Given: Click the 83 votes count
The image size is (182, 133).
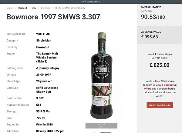Looking at the screenshot, I should (x=147, y=11).
